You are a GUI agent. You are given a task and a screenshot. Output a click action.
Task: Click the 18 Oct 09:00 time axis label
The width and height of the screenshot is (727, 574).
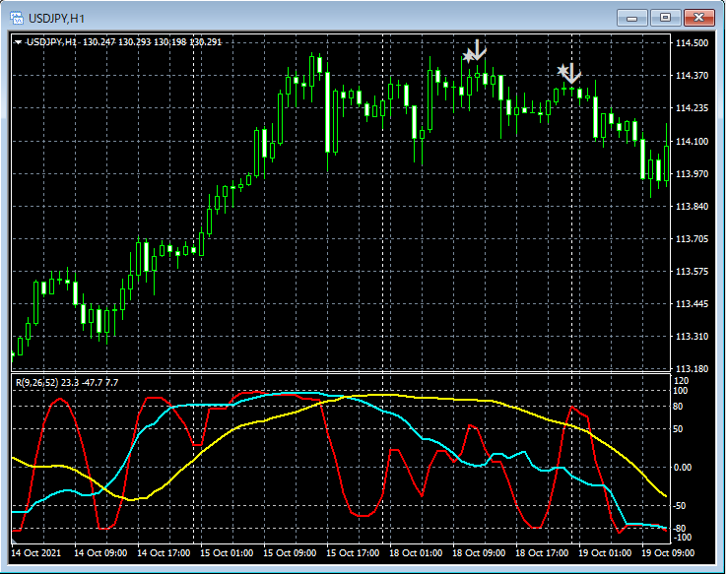[x=480, y=553]
